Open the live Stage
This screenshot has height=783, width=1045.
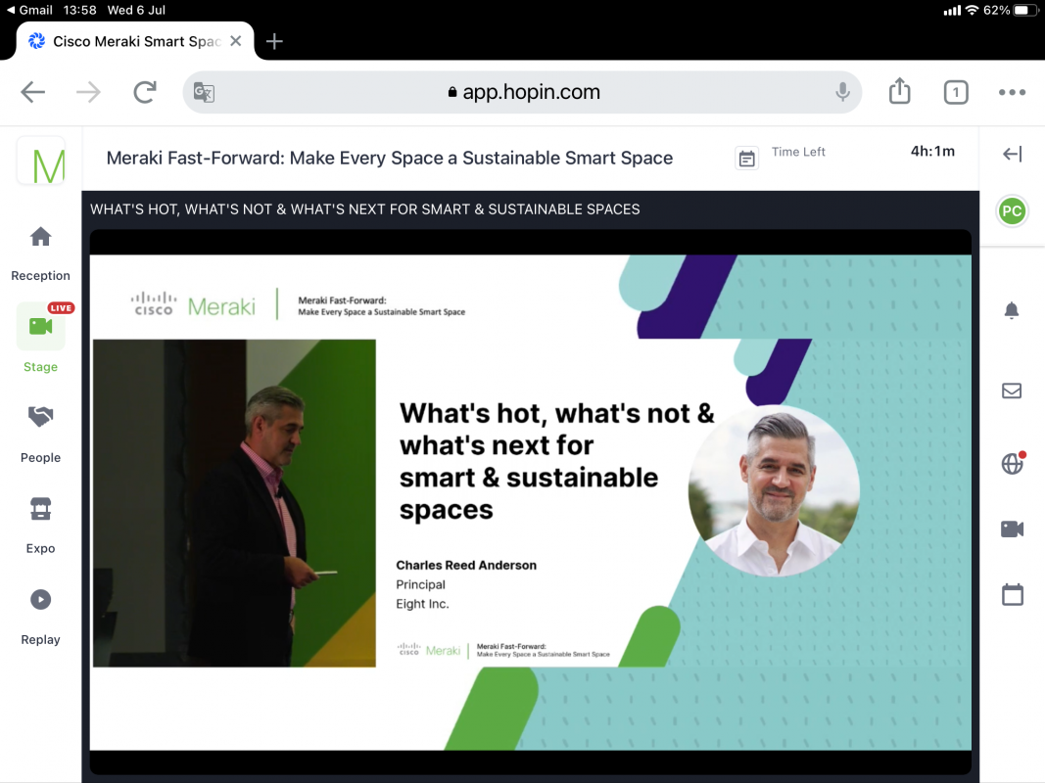tap(41, 337)
